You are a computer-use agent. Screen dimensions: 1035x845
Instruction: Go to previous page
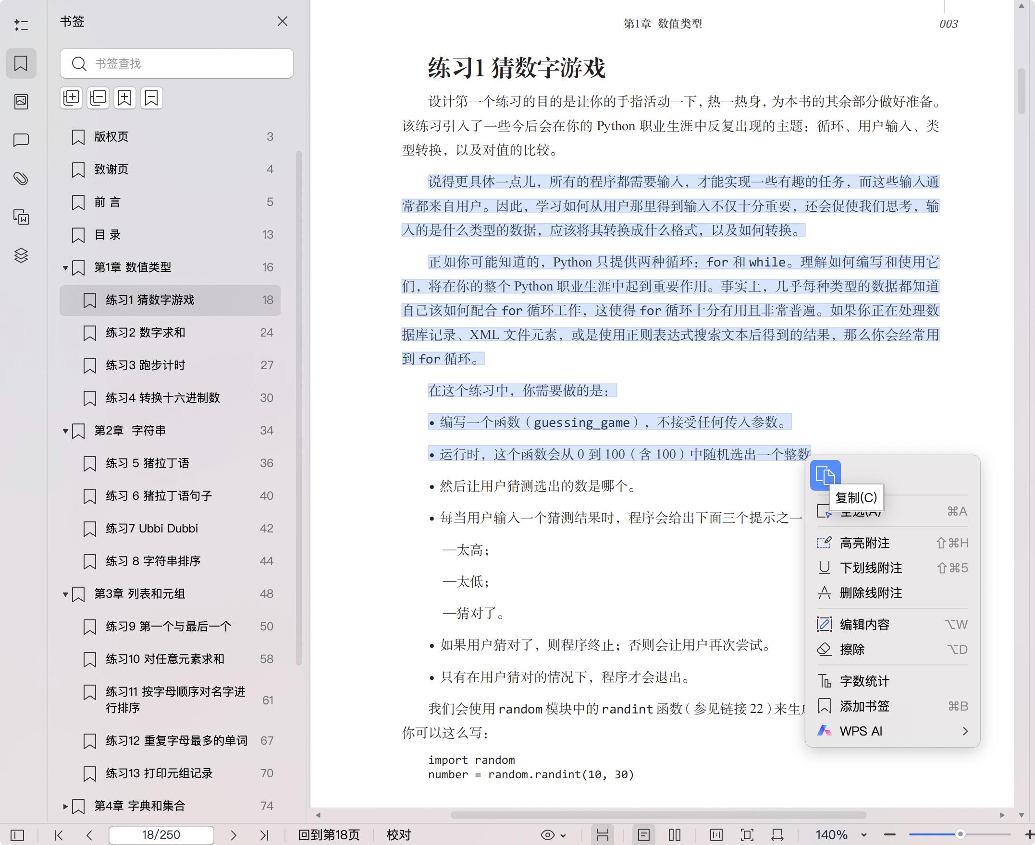coord(89,835)
